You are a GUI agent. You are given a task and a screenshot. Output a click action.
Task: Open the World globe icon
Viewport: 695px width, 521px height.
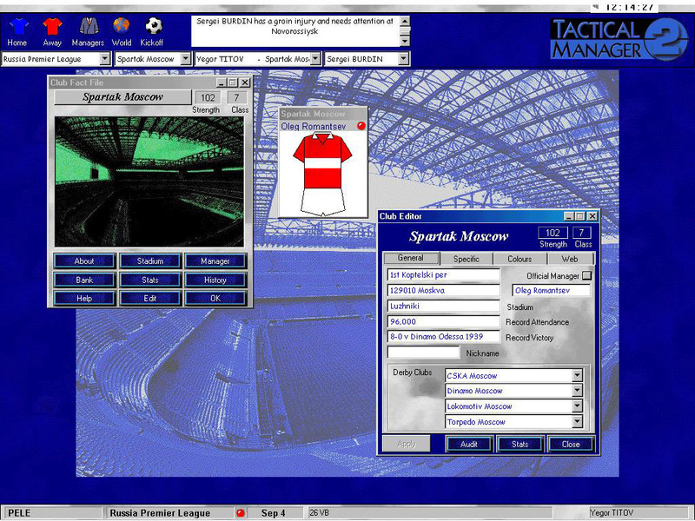121,26
